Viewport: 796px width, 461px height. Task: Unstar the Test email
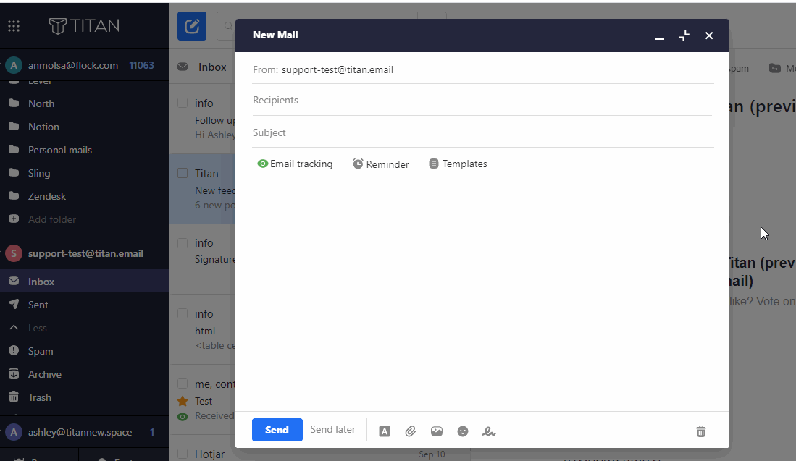tap(183, 401)
